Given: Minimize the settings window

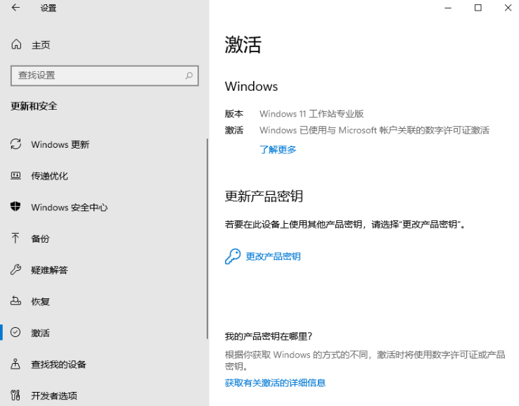Looking at the screenshot, I should 448,8.
